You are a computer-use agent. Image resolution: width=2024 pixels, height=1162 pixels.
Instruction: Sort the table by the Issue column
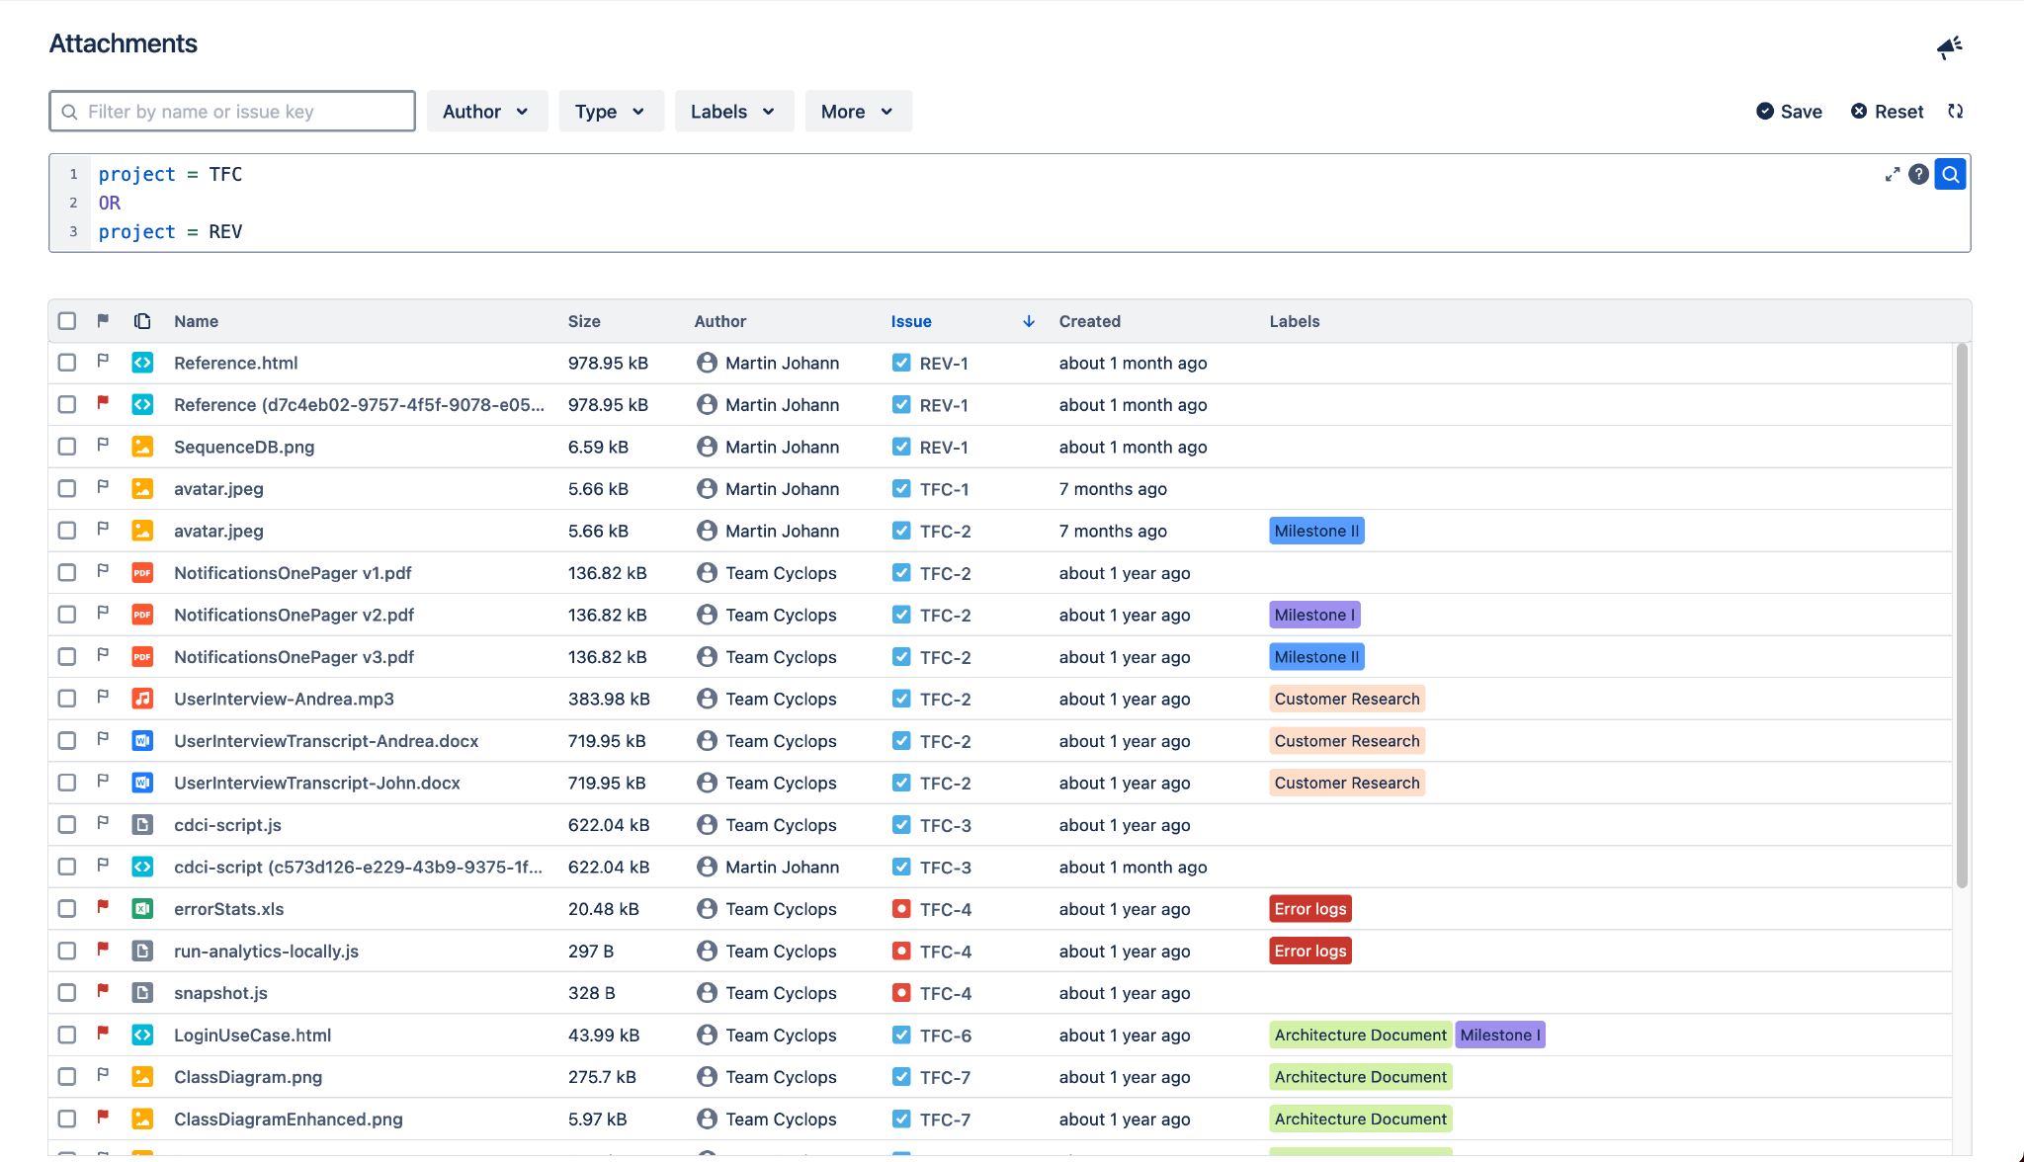911,321
